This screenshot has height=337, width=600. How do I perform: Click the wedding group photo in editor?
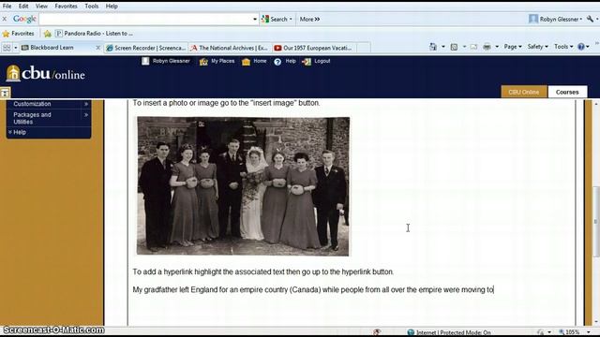click(x=243, y=186)
